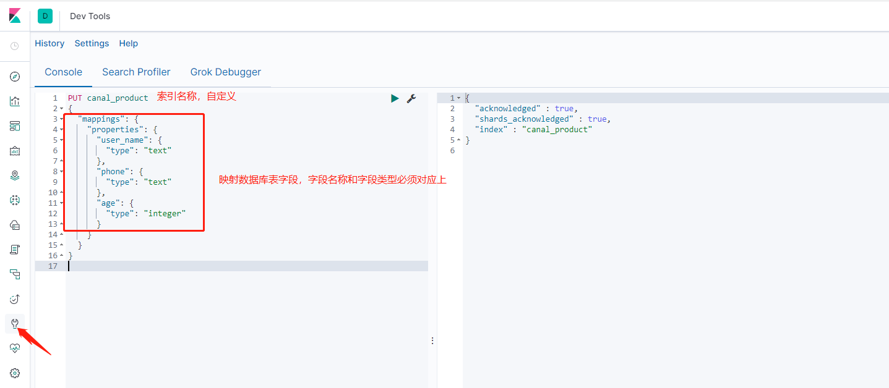Click the fold end marker on editor line 14
This screenshot has height=388, width=889.
(x=61, y=235)
